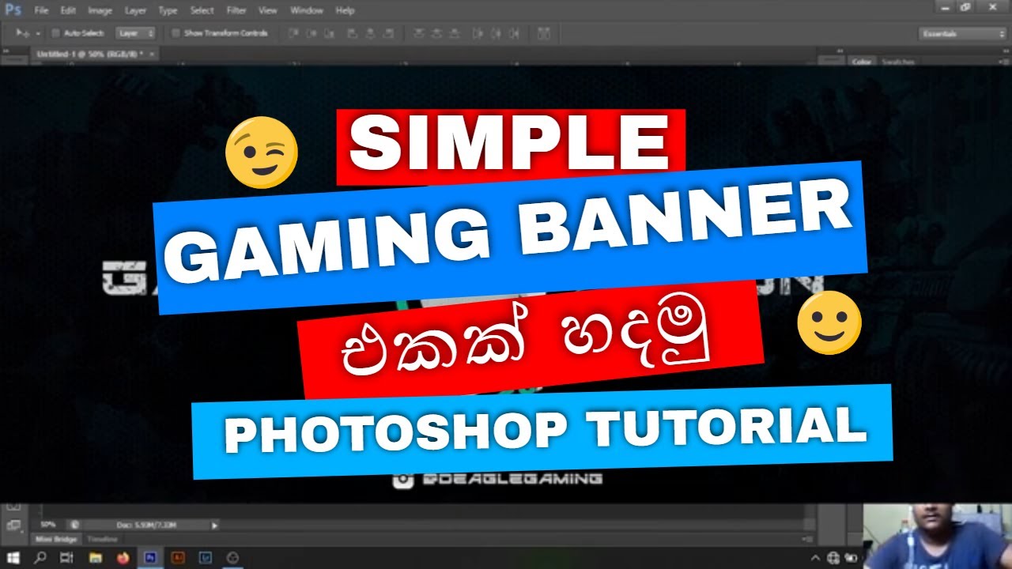Click Distribute horizontal centers icon
Screen dimensions: 1012x569
pyautogui.click(x=496, y=33)
